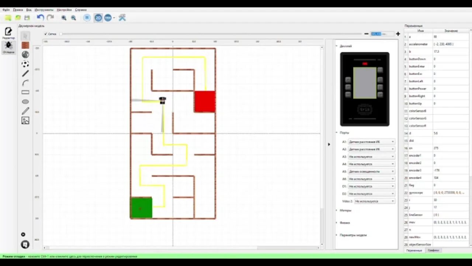Click the red finish square
The height and width of the screenshot is (266, 472).
pyautogui.click(x=205, y=101)
